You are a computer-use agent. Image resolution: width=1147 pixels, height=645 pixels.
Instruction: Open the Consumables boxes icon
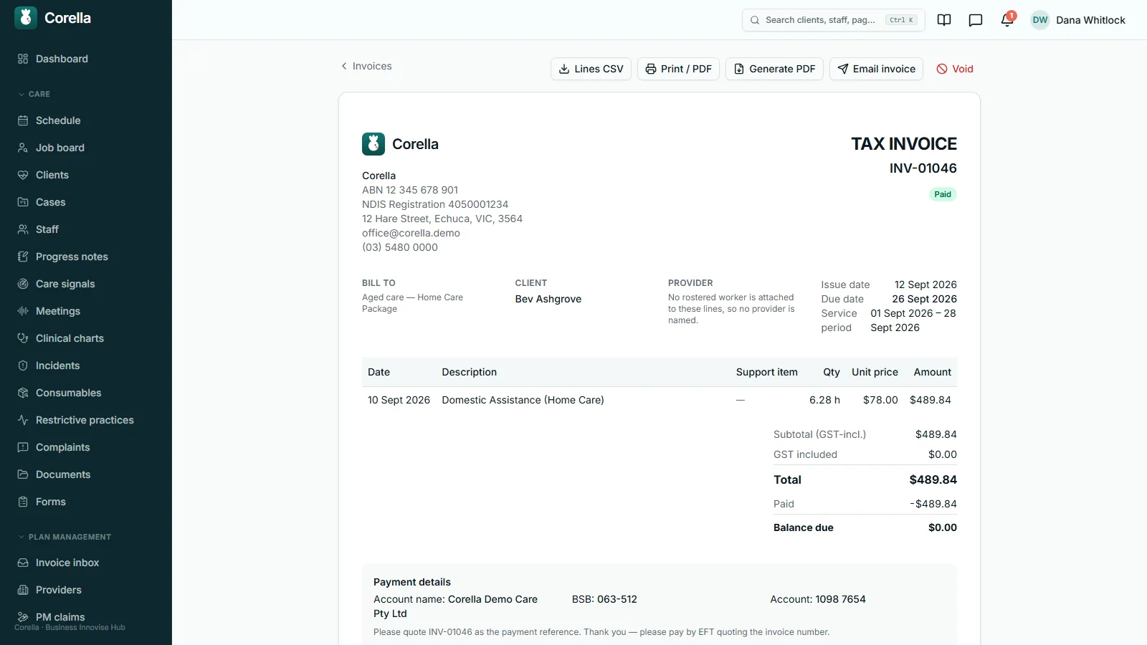(x=23, y=393)
